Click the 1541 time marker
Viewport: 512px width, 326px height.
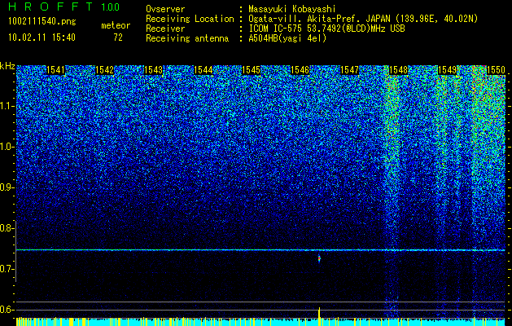point(56,70)
